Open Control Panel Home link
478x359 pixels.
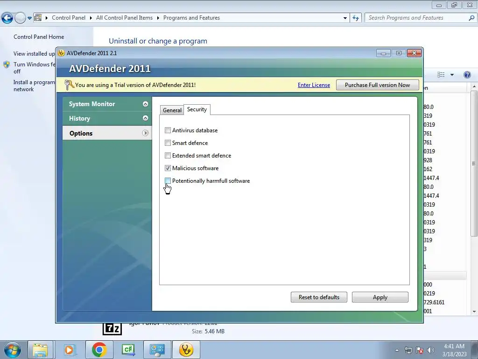point(39,37)
